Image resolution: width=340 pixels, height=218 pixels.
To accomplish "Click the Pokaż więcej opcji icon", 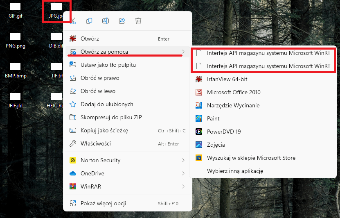I will (x=73, y=203).
